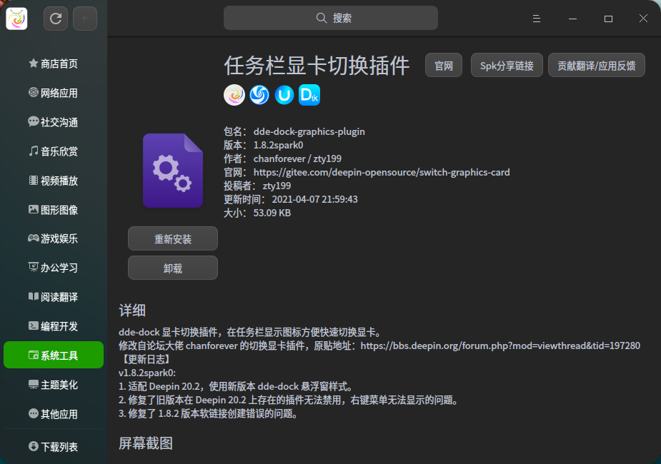Click the magnifier icon in search bar
The image size is (661, 464).
click(x=322, y=18)
